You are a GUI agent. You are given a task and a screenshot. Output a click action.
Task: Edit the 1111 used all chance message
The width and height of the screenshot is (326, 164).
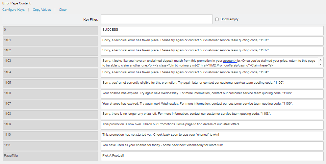(212, 146)
